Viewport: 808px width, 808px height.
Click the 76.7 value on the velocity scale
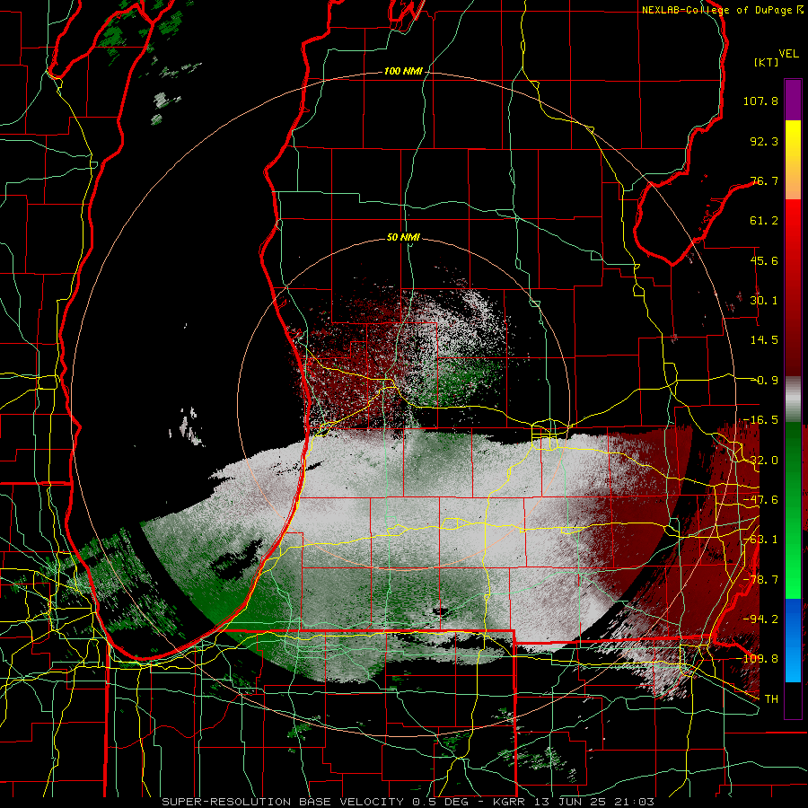(x=764, y=180)
